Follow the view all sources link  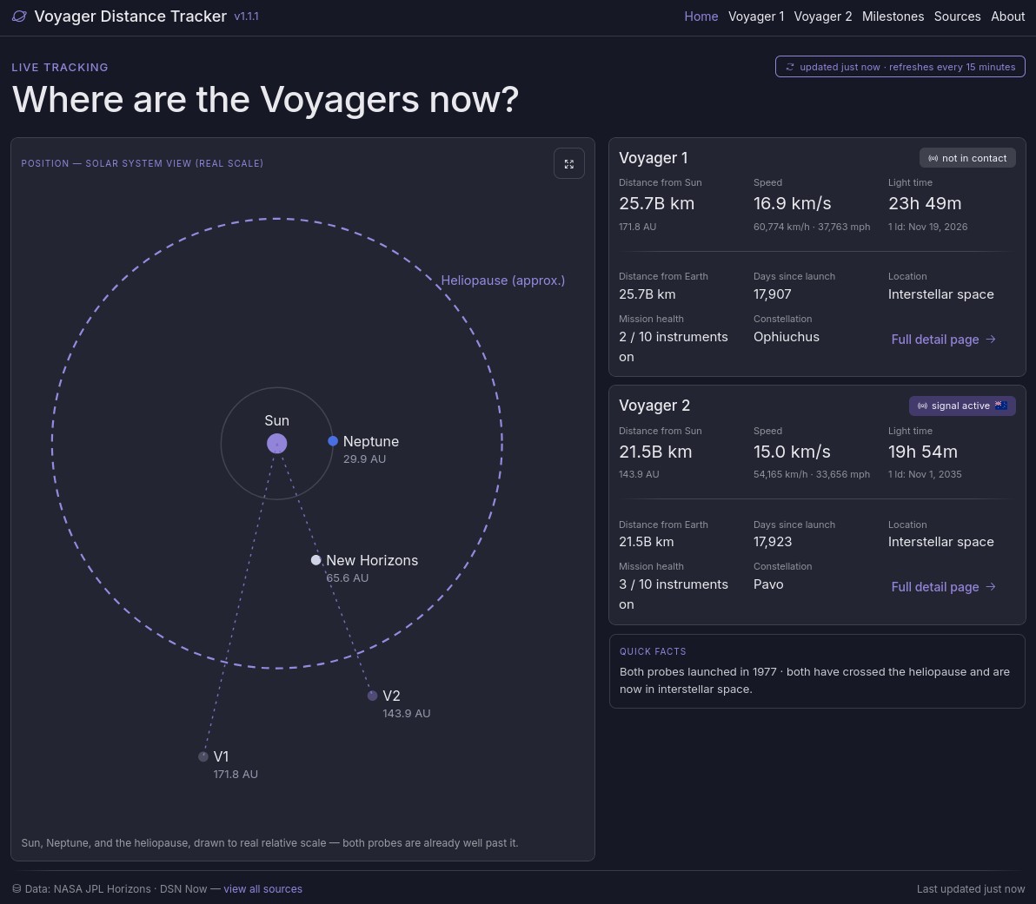262,889
